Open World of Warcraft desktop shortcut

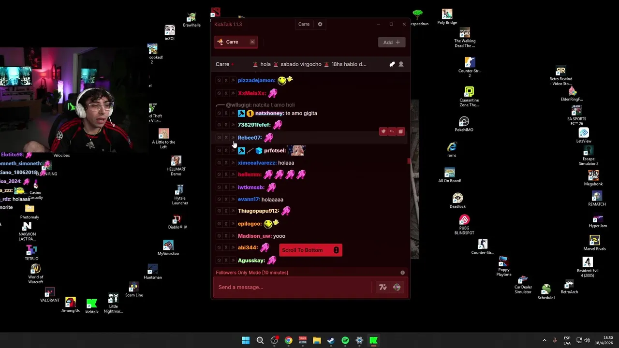click(x=35, y=274)
